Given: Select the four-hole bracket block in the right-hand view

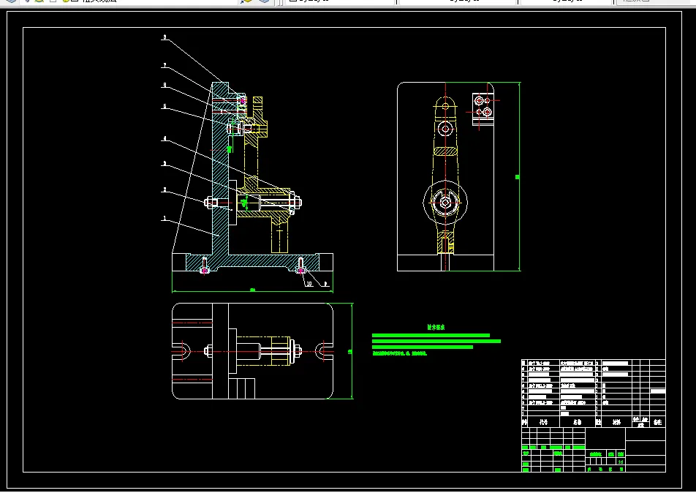Looking at the screenshot, I should click(x=483, y=109).
